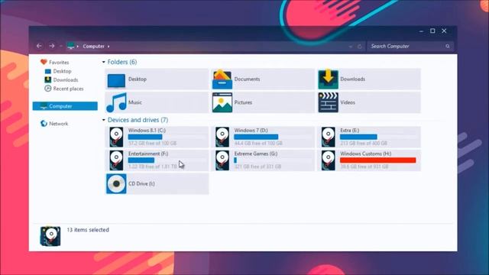Open the arrow before the Computer breadcrumb
489x275 pixels.
78,47
